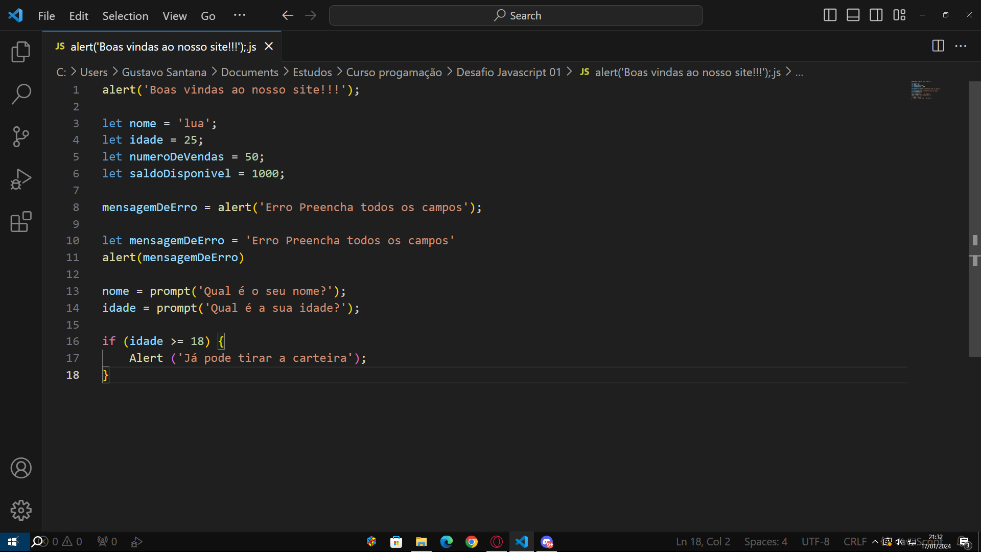Image resolution: width=981 pixels, height=552 pixels.
Task: Expand breadcrumb Curso progamação folder
Action: click(x=394, y=72)
